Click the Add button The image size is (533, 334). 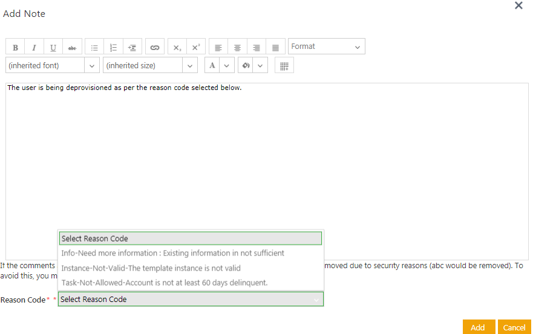coord(478,327)
